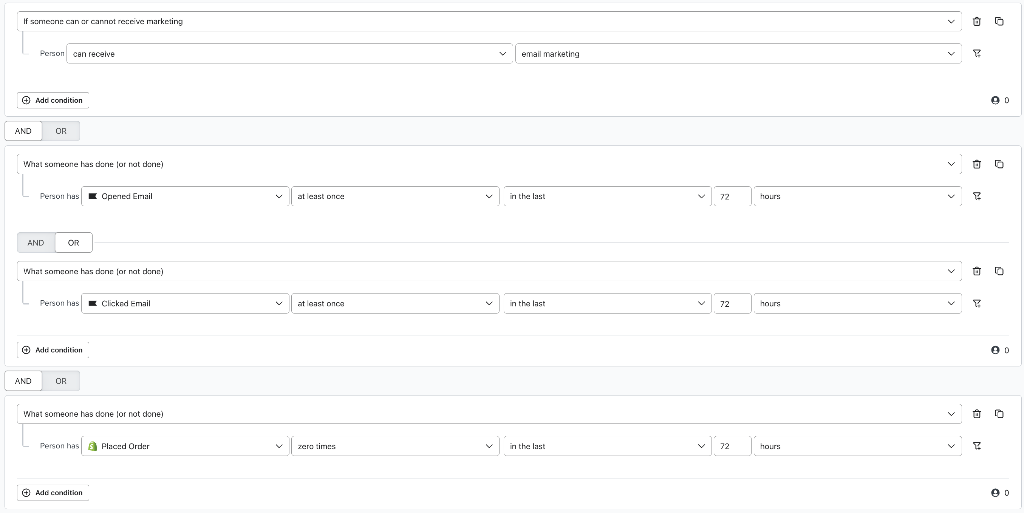1024x513 pixels.
Task: Edit the 72 value for Opened Email
Action: click(732, 196)
